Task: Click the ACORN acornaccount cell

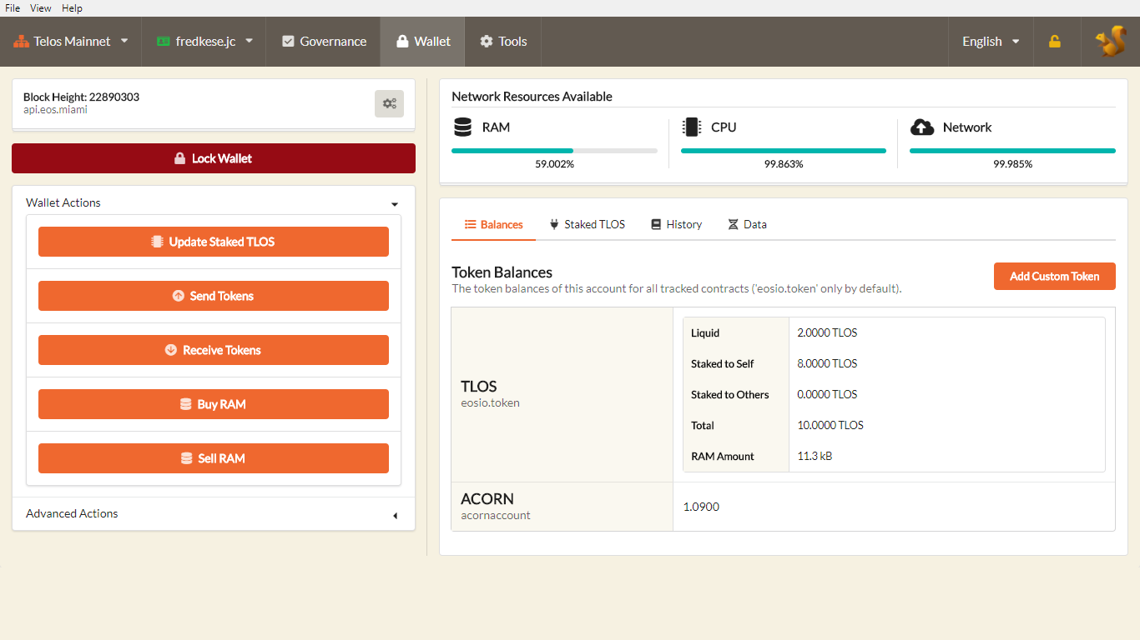Action: coord(562,507)
